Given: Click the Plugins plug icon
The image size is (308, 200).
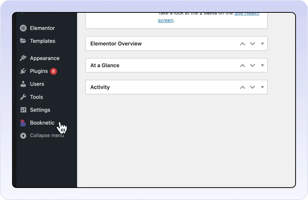Looking at the screenshot, I should 23,71.
